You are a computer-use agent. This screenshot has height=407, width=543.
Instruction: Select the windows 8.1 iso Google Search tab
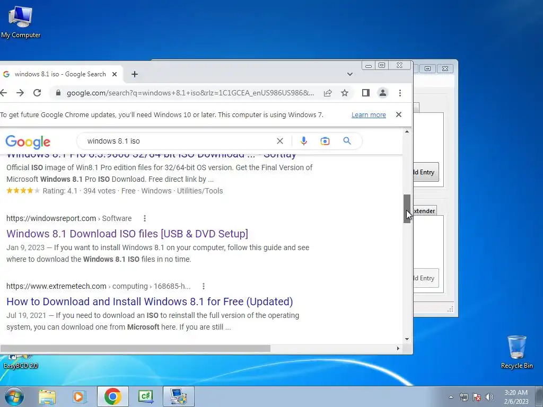point(60,74)
